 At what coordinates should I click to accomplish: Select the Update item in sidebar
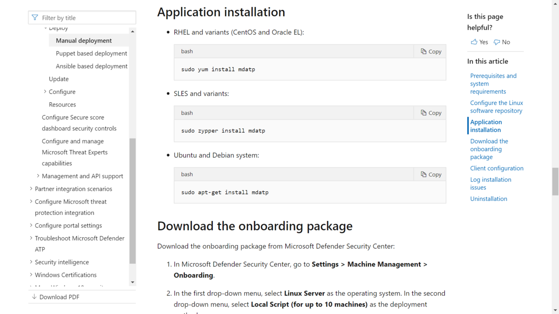[x=59, y=79]
